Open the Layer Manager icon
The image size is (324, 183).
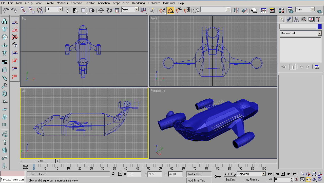pos(254,10)
